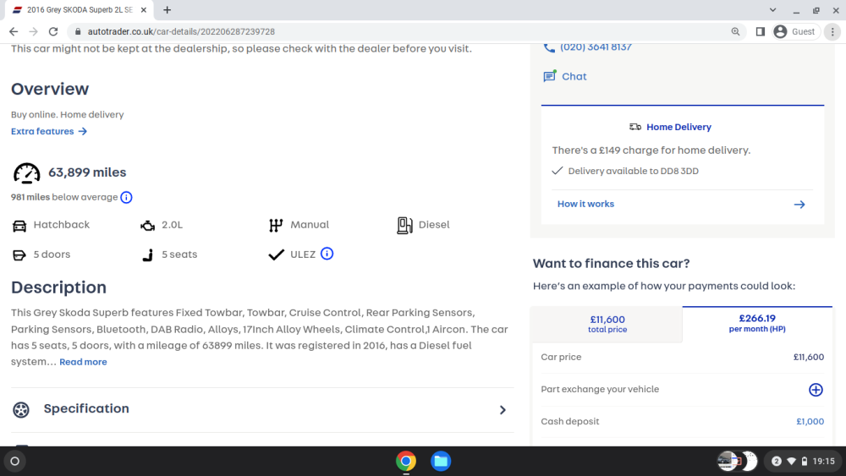Click the 2.0L engine icon

click(147, 226)
